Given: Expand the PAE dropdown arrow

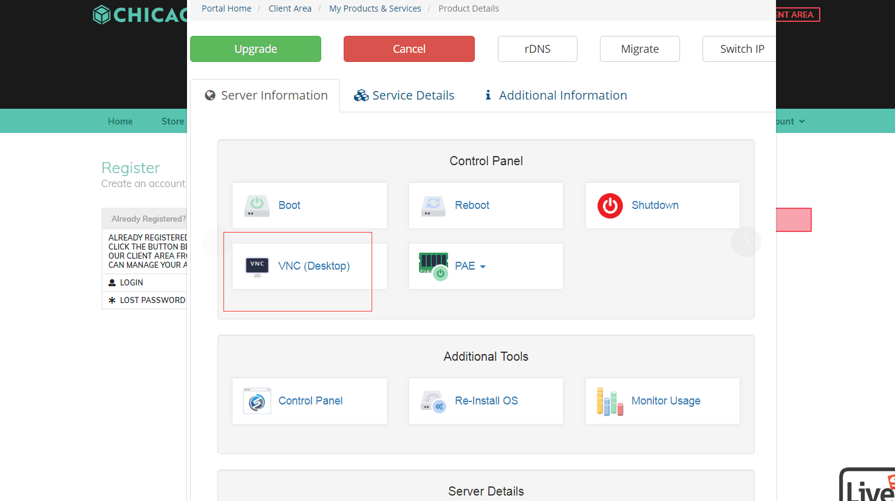Looking at the screenshot, I should coord(483,267).
